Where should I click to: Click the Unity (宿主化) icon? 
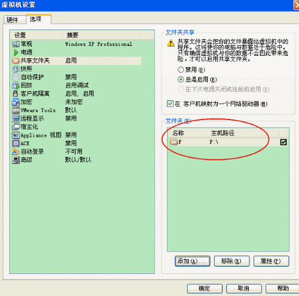click(16, 127)
